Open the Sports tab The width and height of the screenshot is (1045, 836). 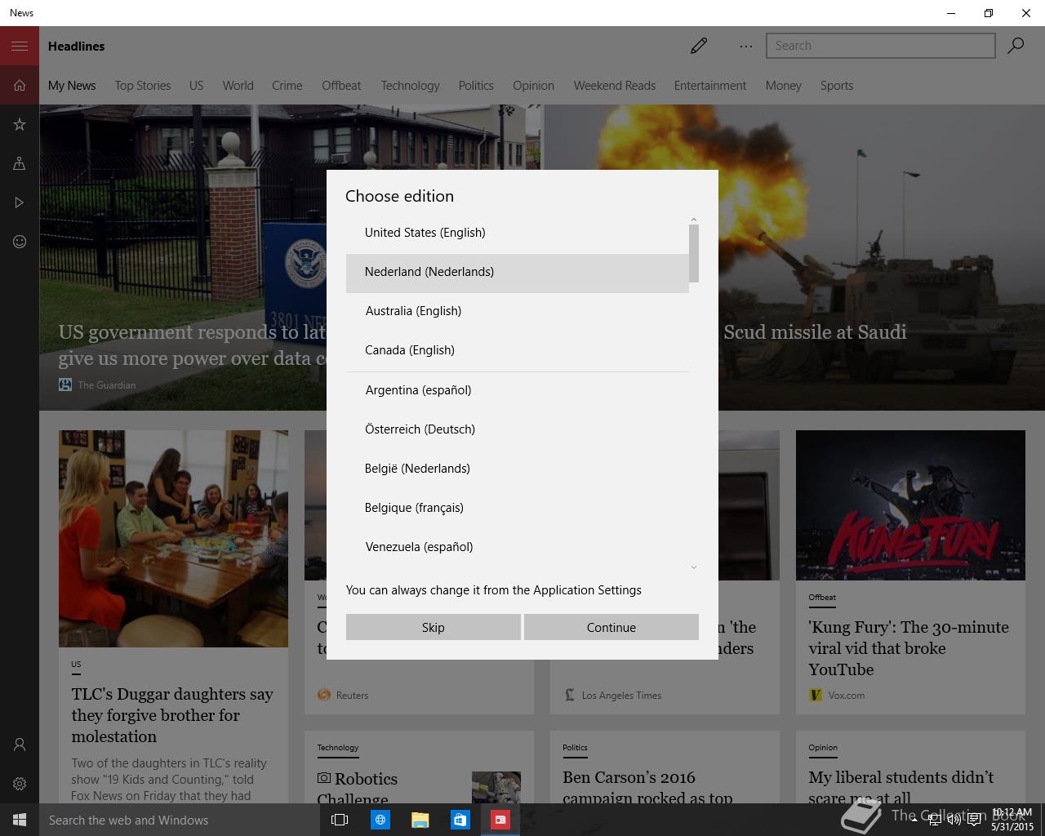coord(837,85)
